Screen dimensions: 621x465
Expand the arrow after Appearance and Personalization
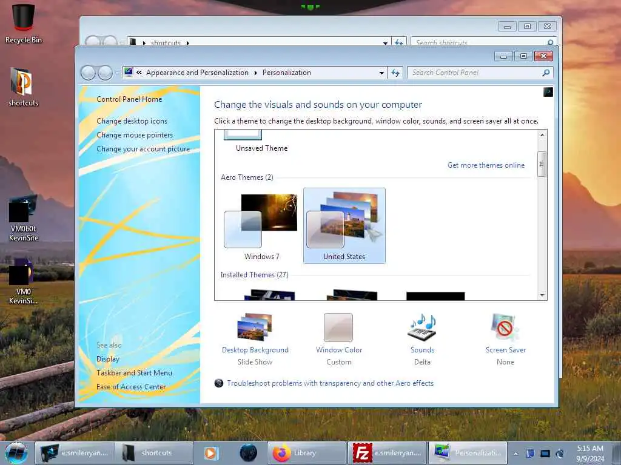pos(255,73)
